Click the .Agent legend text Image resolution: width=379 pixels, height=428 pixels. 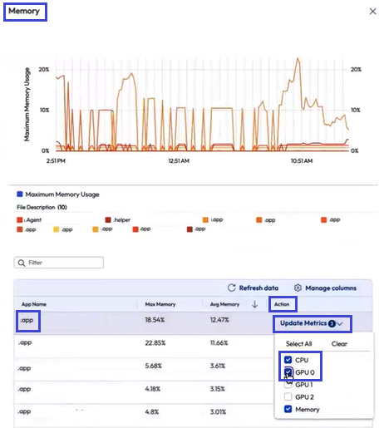(33, 220)
